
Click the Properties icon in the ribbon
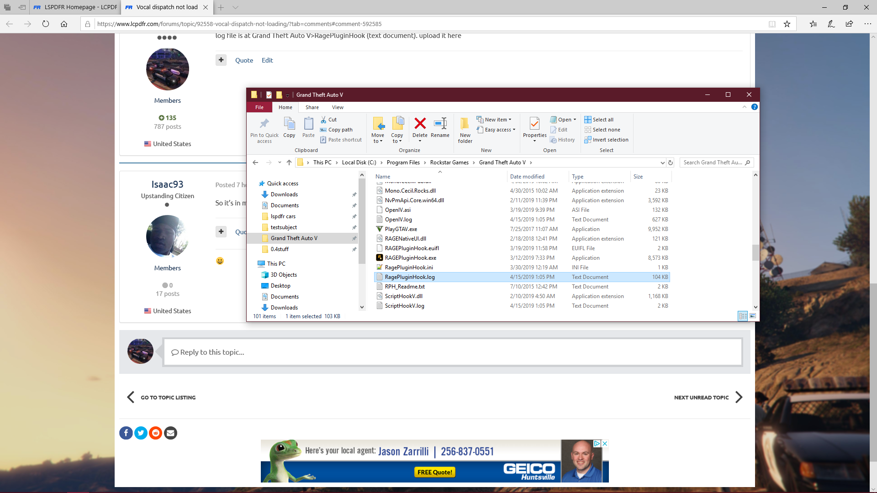coord(534,124)
